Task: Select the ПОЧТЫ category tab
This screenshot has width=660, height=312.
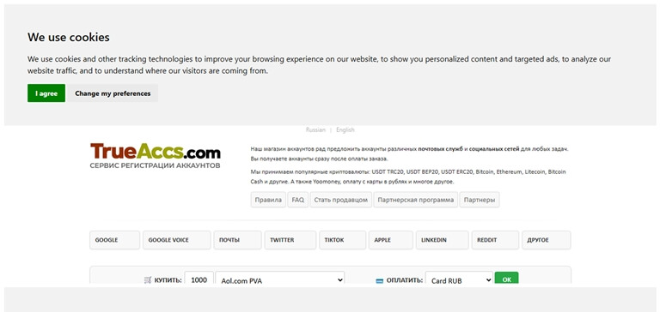Action: 237,240
